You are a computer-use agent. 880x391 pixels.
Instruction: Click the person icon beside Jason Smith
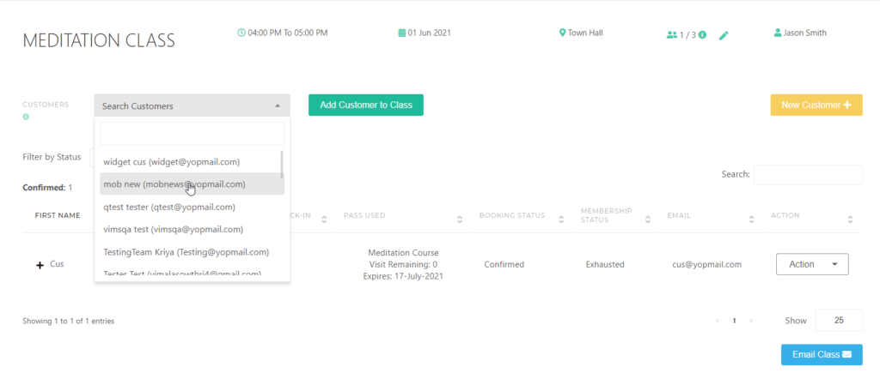(x=778, y=33)
